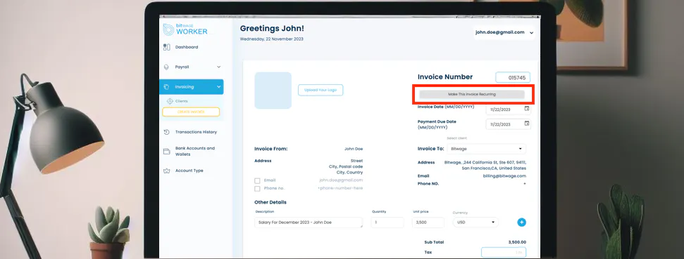Viewport: 684px width, 259px height.
Task: Click the Bank Accounts and Wallets icon
Action: coord(166,151)
